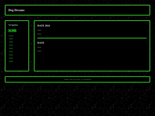Screen dimensions: 155x116
Task: Click the "DATE 2024" entry heading
Action: (44, 26)
